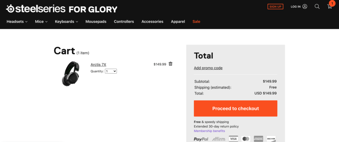Click the account profile icon
This screenshot has height=142, width=339.
305,7
